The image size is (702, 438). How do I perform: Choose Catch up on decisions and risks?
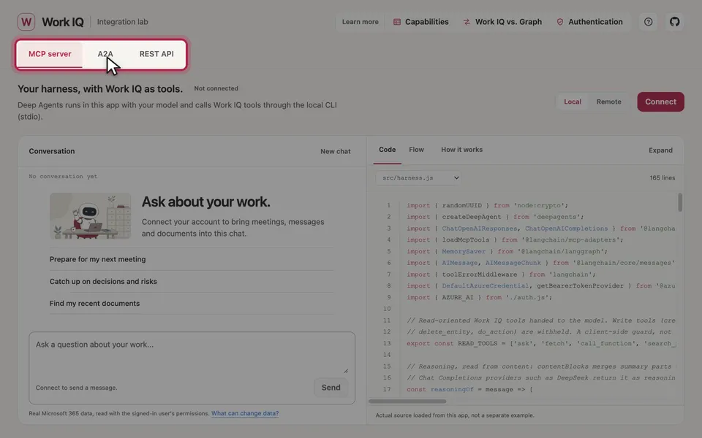pos(192,282)
